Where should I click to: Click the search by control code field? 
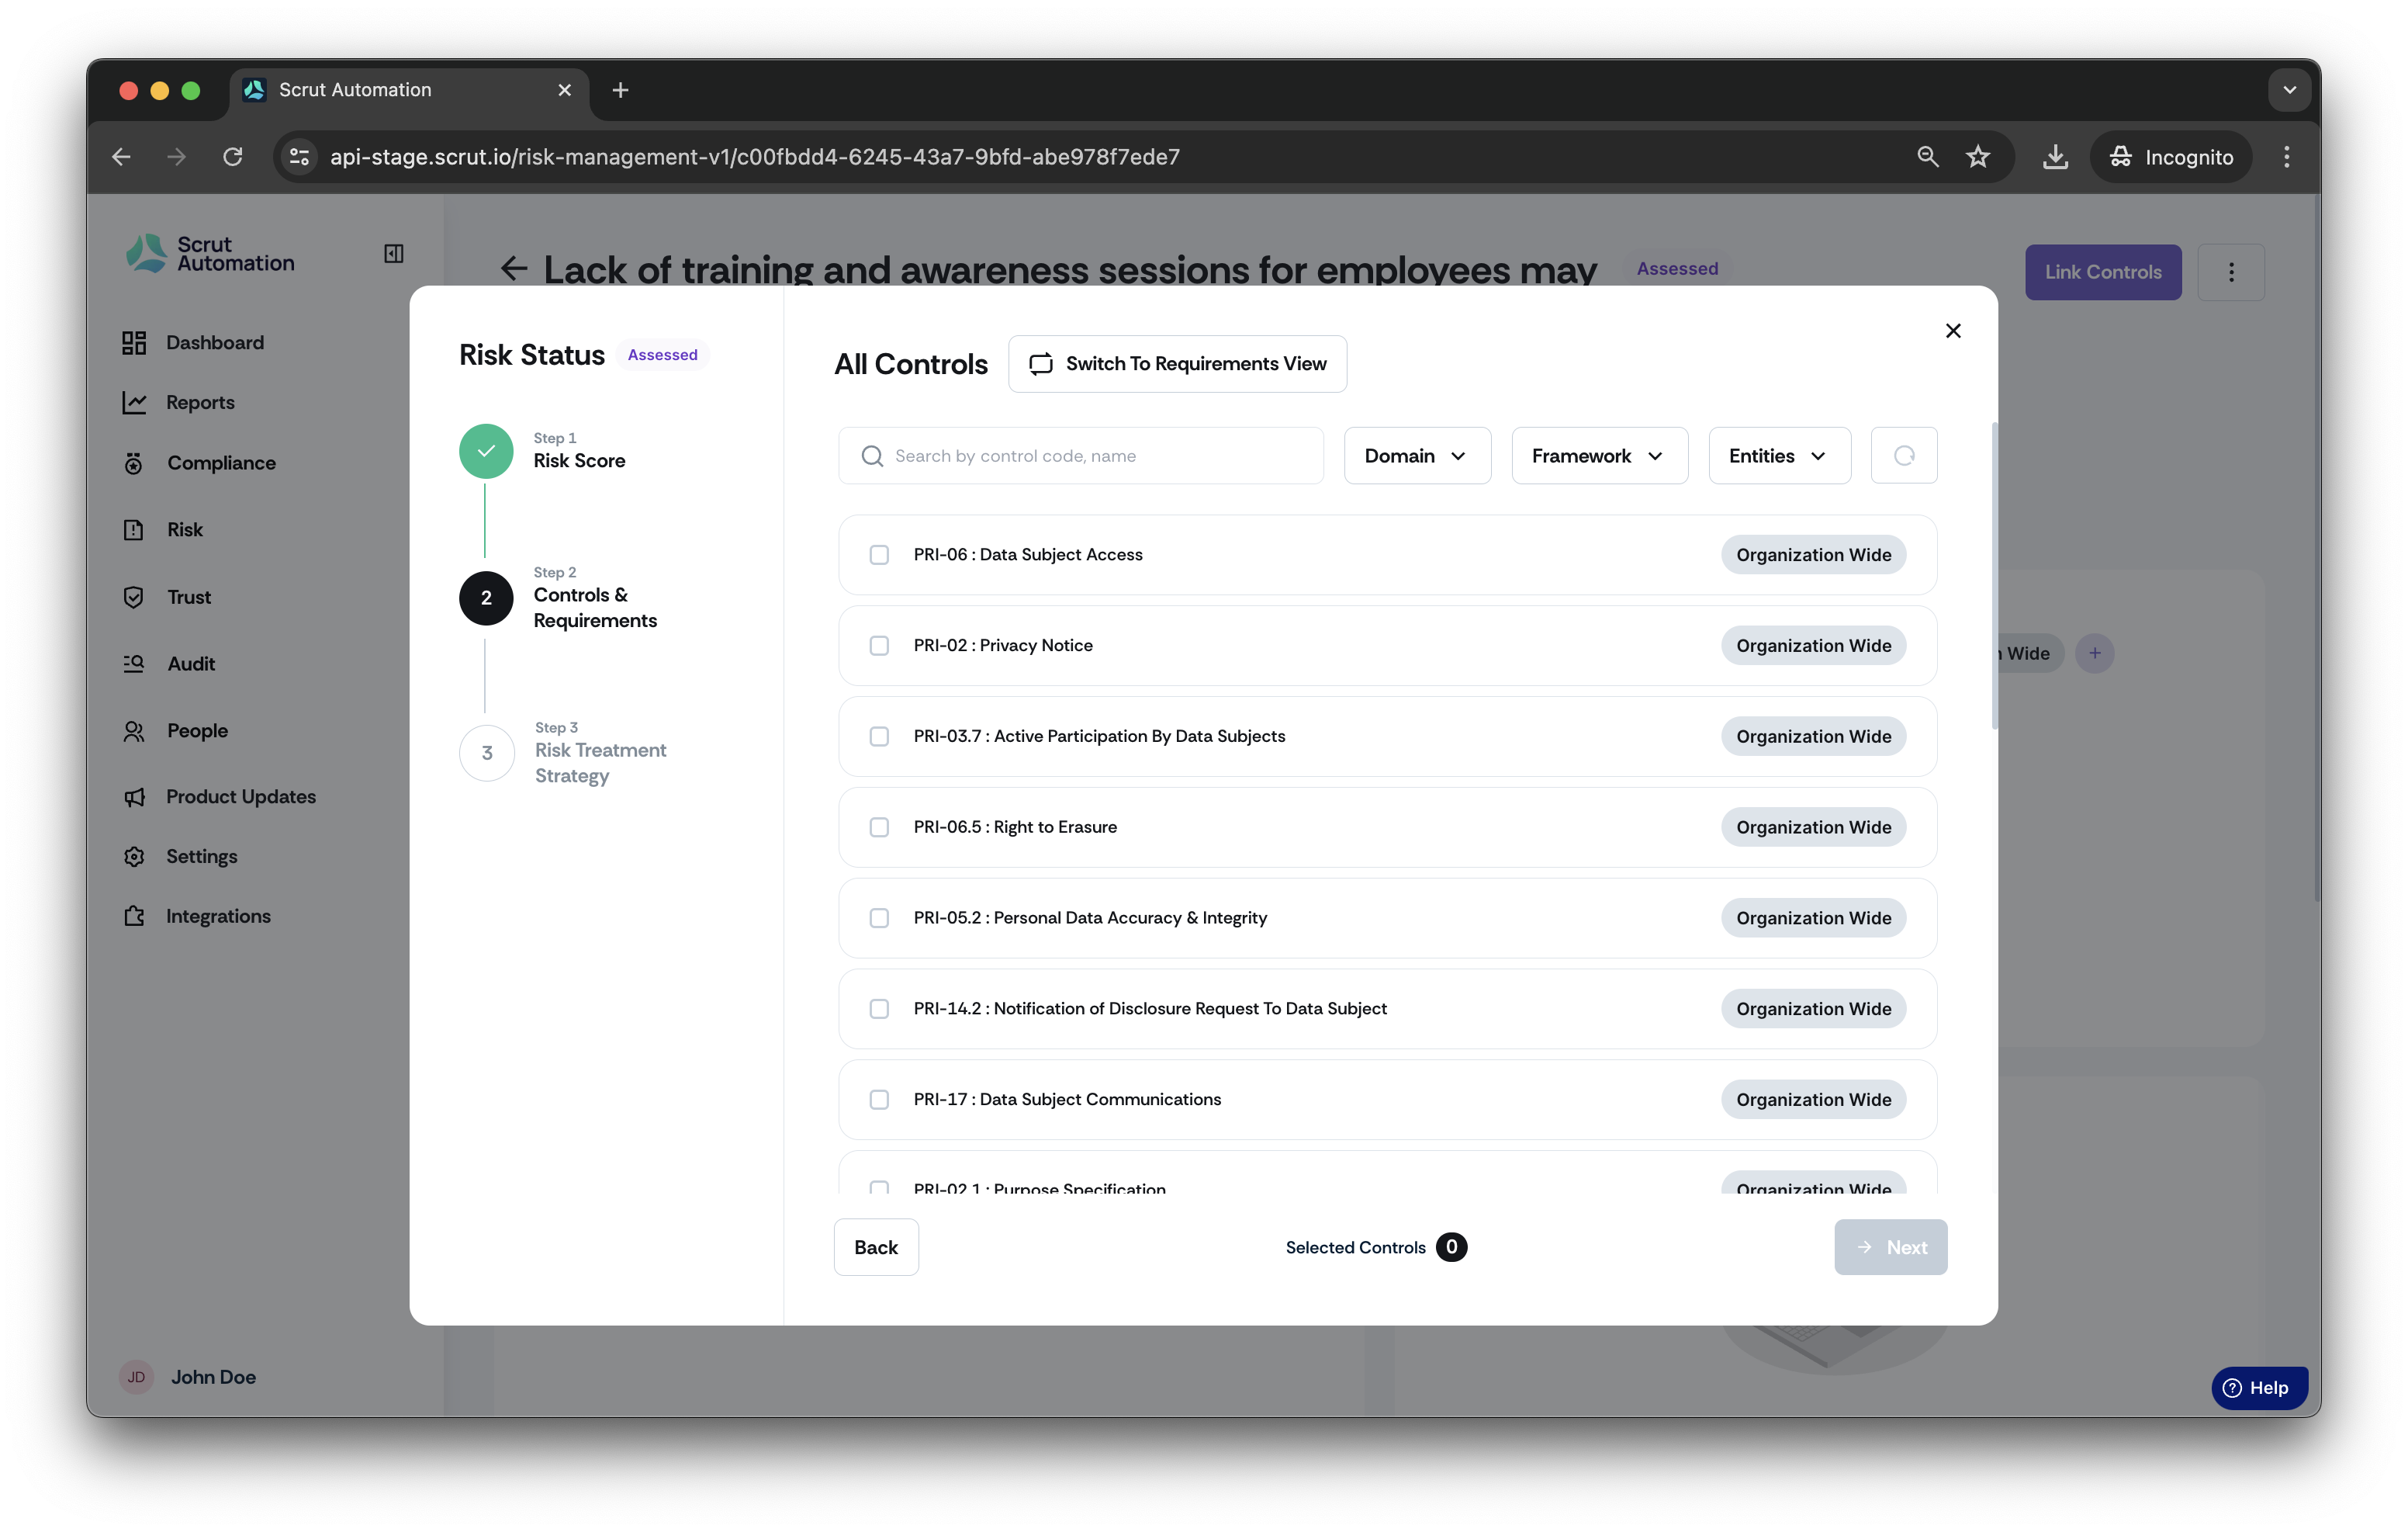tap(1081, 456)
